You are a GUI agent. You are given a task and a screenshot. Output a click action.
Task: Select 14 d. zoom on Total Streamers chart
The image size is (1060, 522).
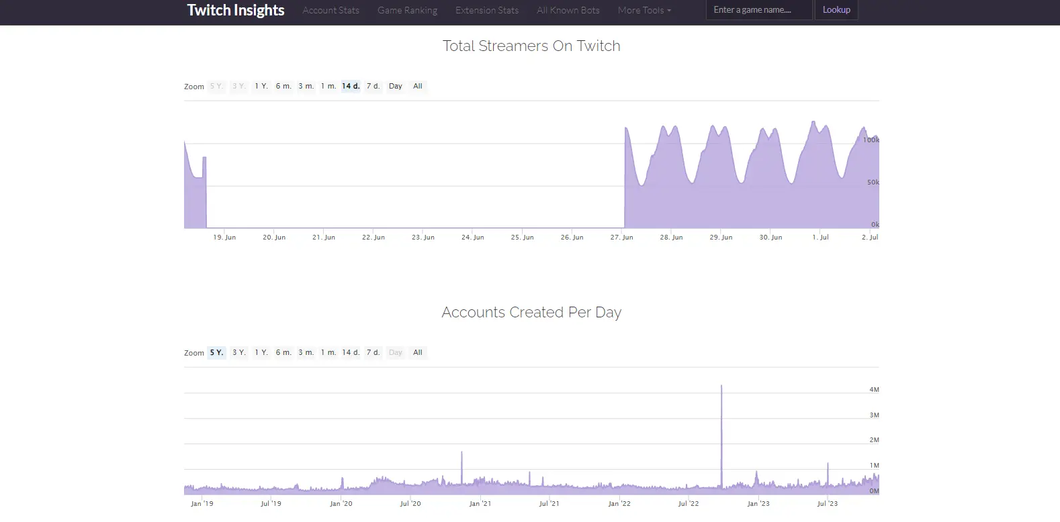click(351, 86)
